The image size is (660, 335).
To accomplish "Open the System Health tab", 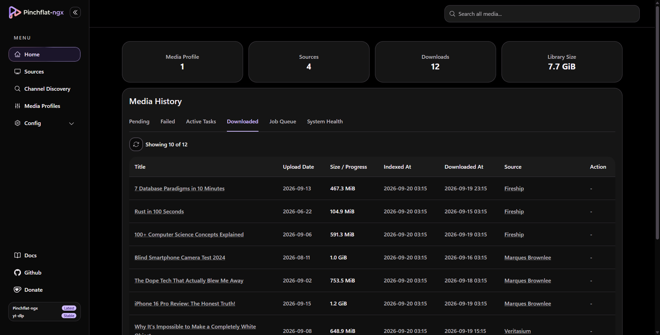I will point(325,122).
